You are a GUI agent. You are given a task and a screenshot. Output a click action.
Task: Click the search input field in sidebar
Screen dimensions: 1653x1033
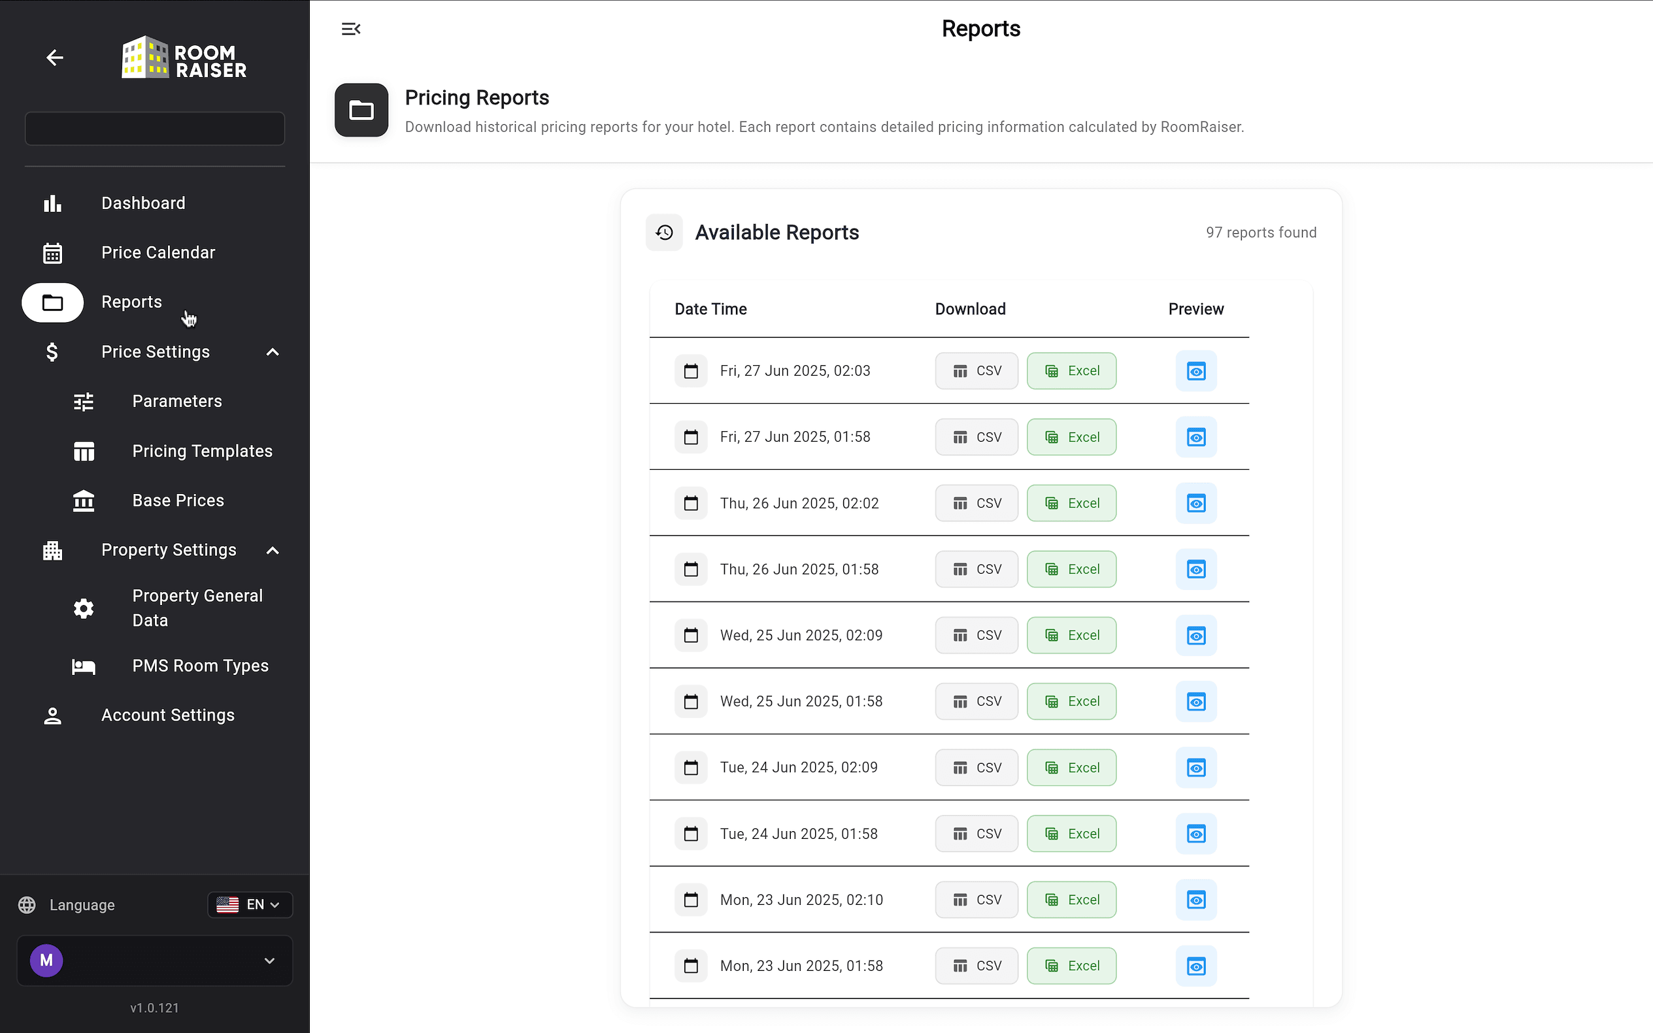[154, 129]
